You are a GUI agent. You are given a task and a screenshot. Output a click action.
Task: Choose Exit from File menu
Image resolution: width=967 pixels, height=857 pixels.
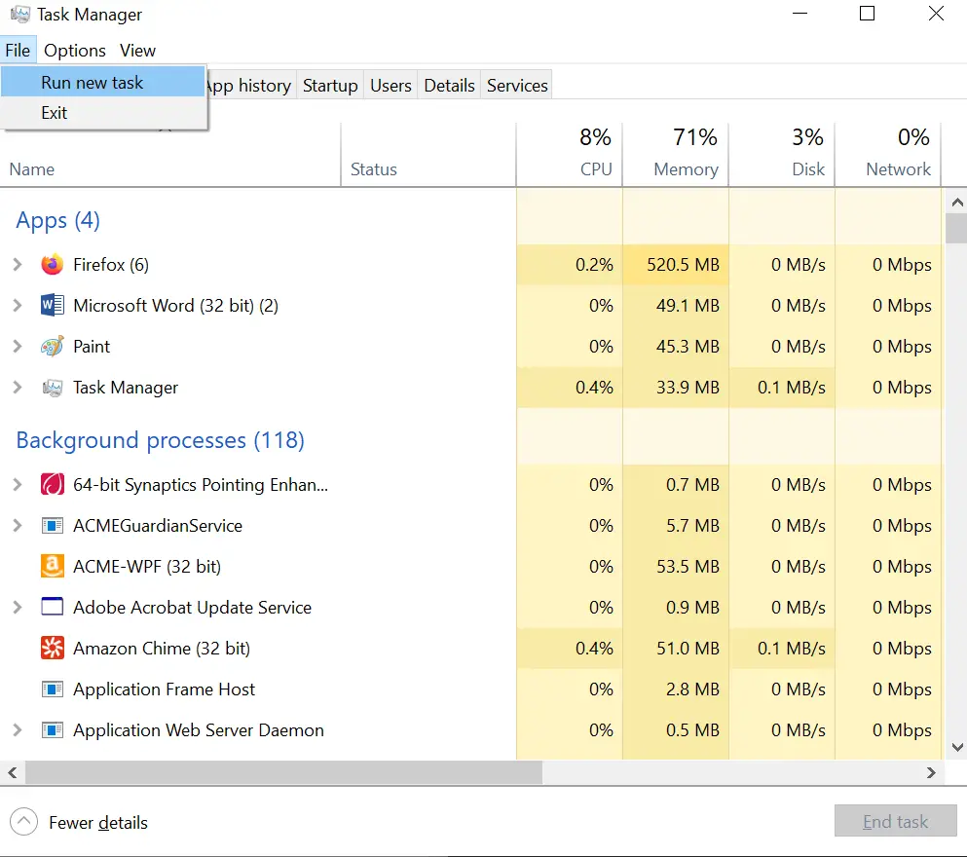[103, 112]
